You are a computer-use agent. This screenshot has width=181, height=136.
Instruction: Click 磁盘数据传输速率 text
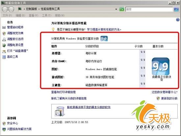pyautogui.click(x=96, y=85)
